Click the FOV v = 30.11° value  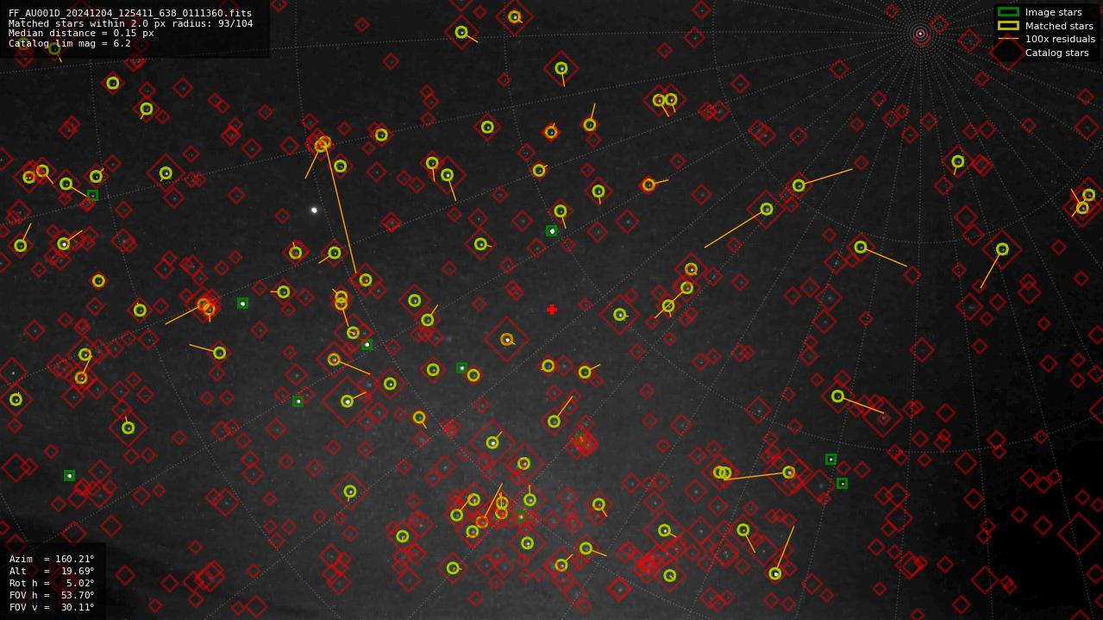tap(52, 607)
